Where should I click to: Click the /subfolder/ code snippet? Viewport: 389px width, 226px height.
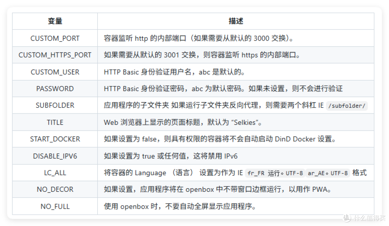click(346, 106)
